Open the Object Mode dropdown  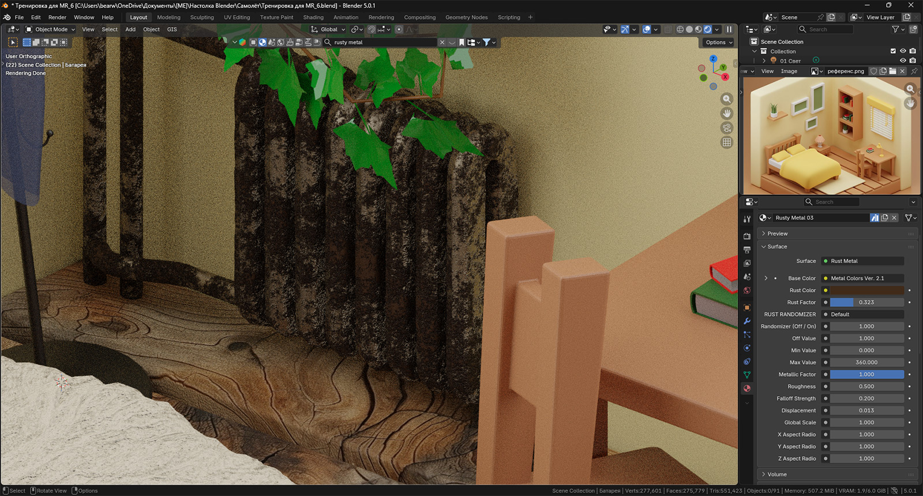[x=51, y=29]
